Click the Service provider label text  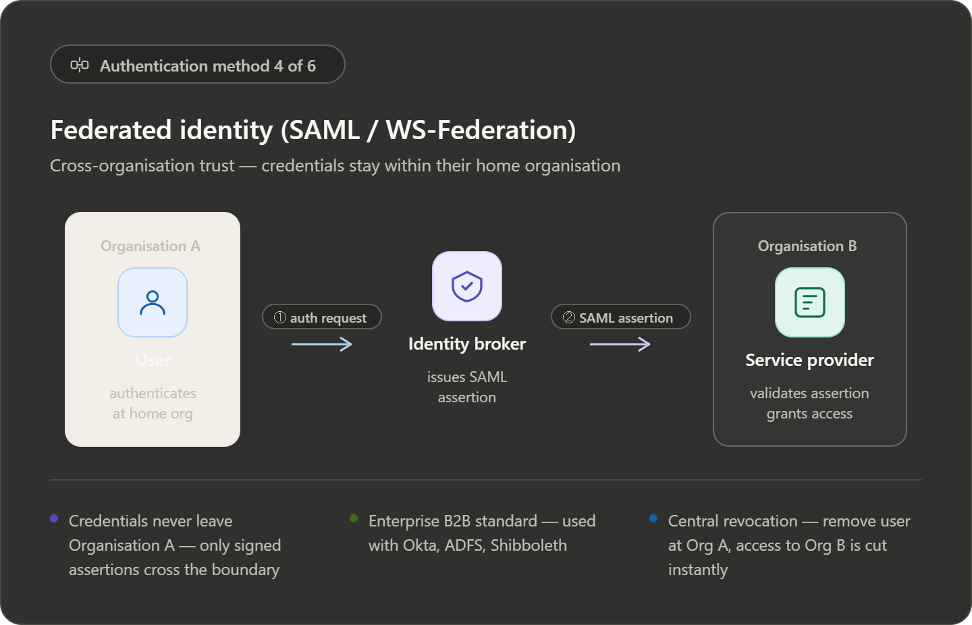tap(809, 360)
